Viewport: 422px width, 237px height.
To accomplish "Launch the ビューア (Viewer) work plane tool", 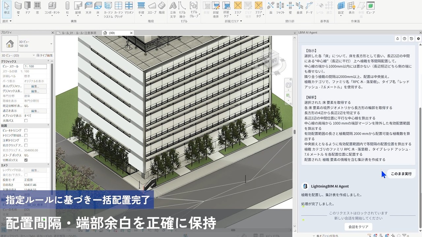I will [x=371, y=7].
